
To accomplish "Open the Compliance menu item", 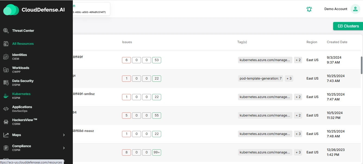I will pos(21,146).
